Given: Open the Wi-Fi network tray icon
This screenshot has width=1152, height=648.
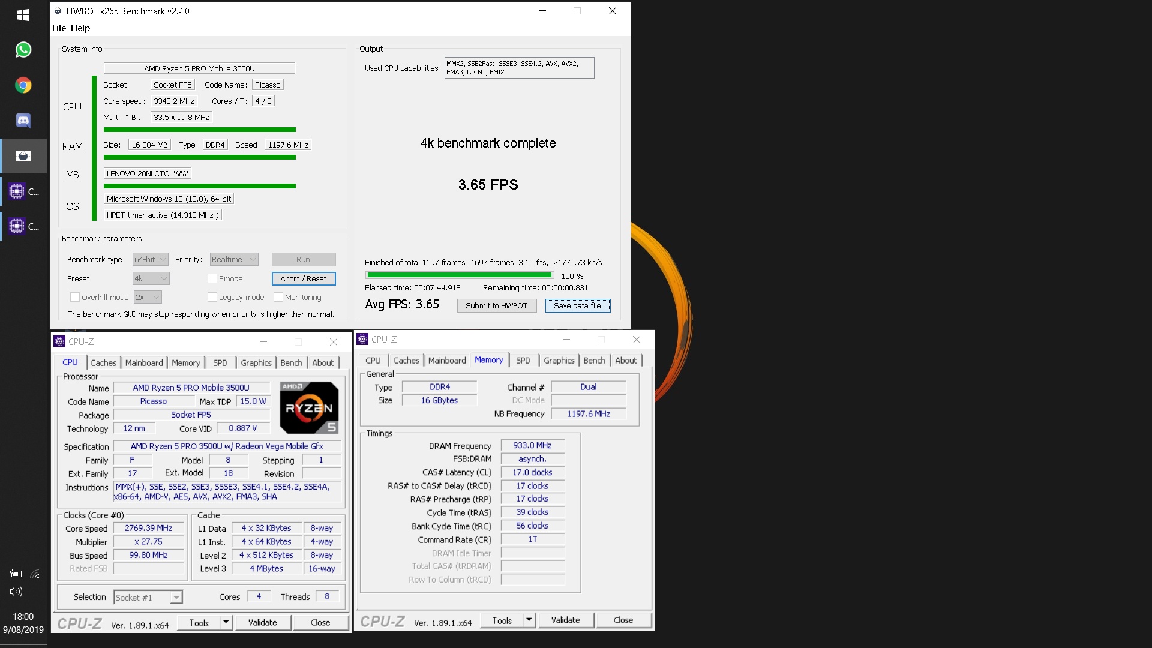Looking at the screenshot, I should click(35, 574).
